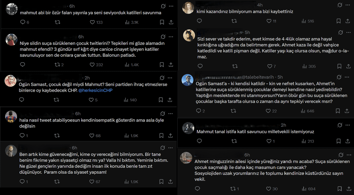
Task: Open Grok icon on 'Mahmut tanal istifa' tweet
Action: point(340,125)
